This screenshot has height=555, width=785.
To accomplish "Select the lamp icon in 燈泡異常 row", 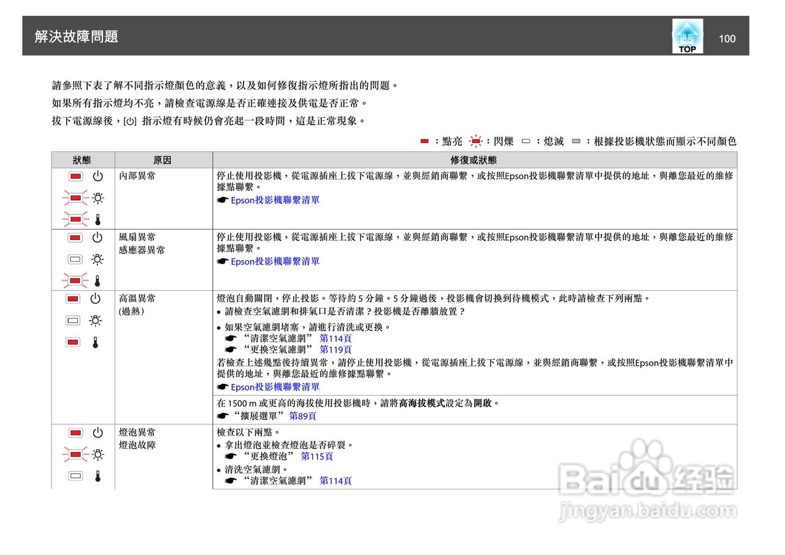I will pyautogui.click(x=98, y=454).
